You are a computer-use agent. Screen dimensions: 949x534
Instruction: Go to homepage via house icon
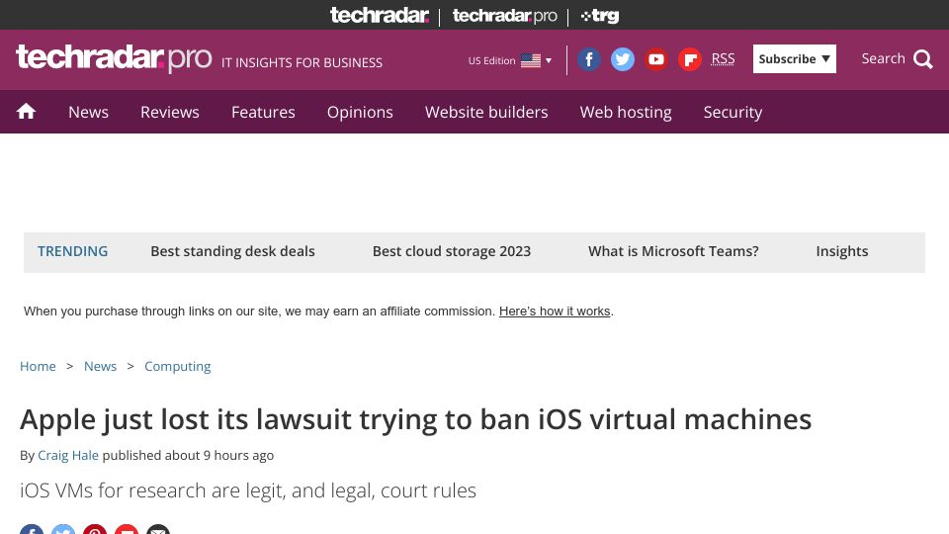(26, 112)
